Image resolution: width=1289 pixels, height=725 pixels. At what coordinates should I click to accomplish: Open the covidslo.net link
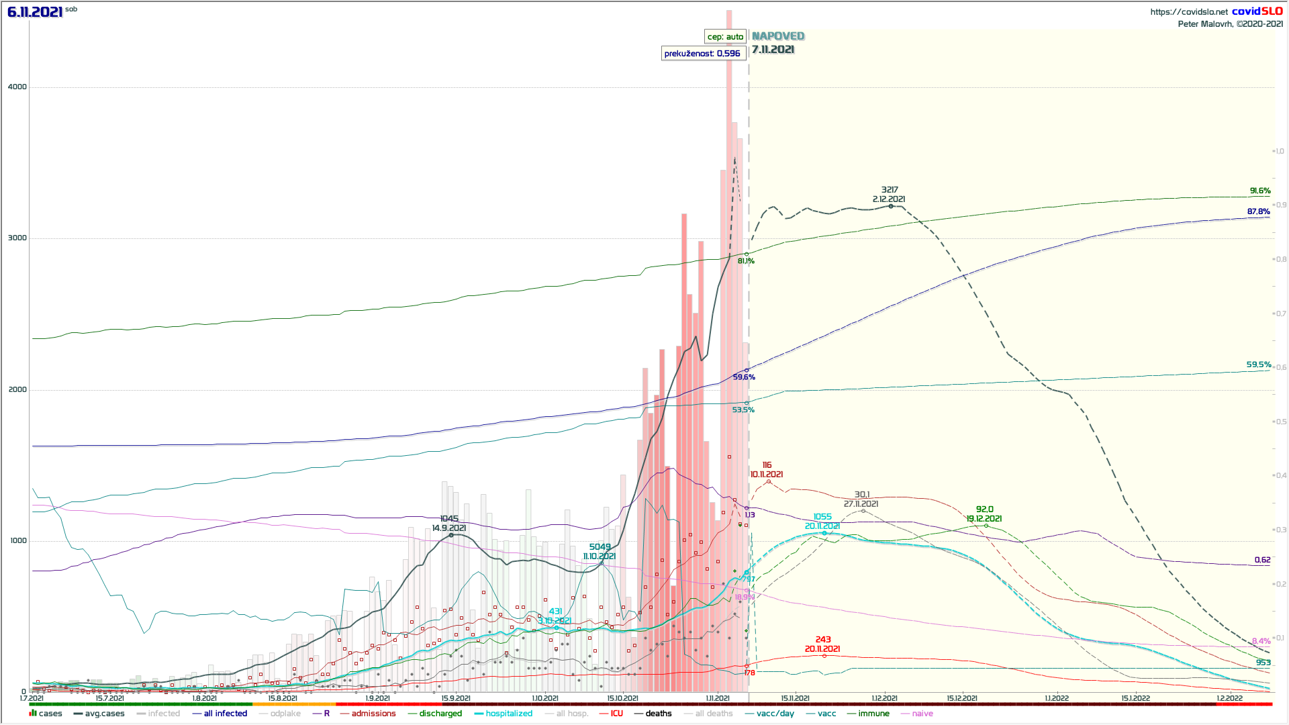pyautogui.click(x=1188, y=11)
